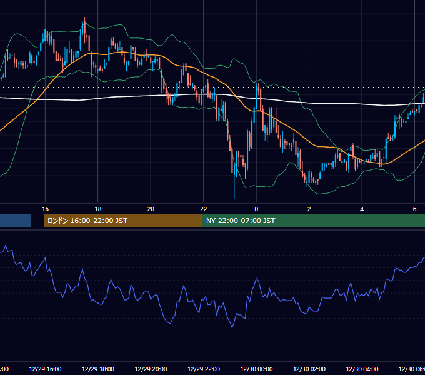The image size is (425, 375).
Task: Click the hour label 16 on price chart axis
Action: [45, 209]
